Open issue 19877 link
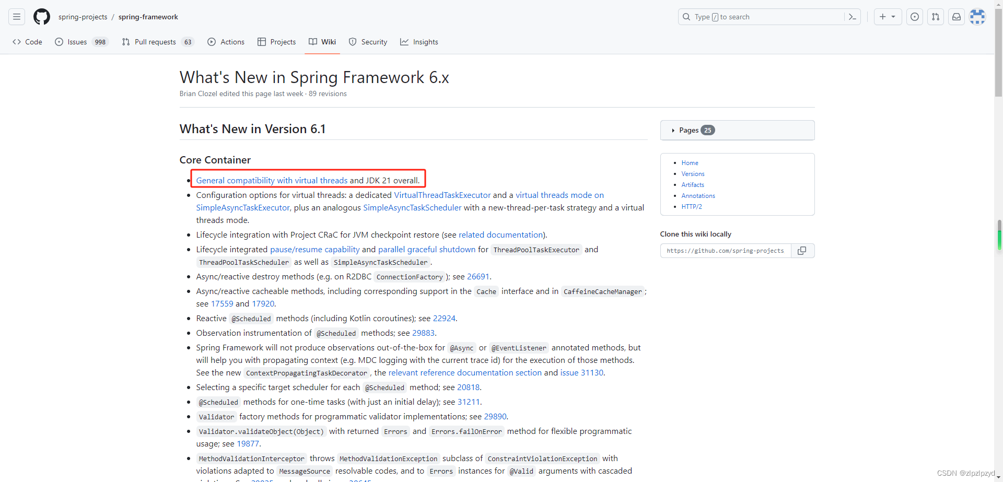Image resolution: width=1003 pixels, height=482 pixels. pyautogui.click(x=248, y=443)
